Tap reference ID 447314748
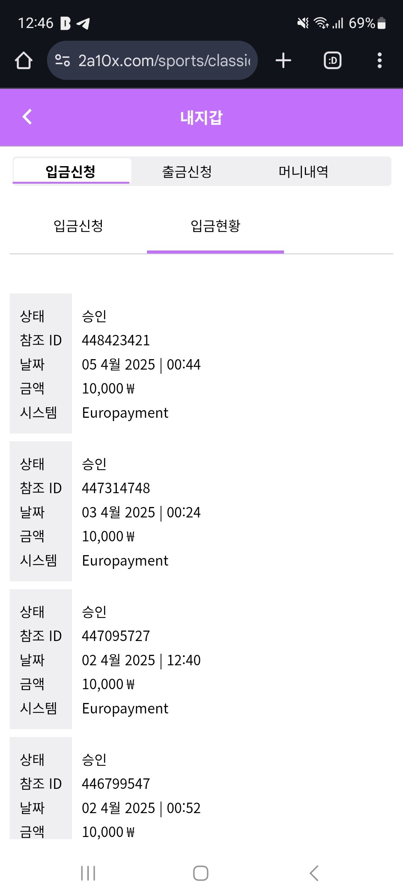The height and width of the screenshot is (896, 403). 116,488
